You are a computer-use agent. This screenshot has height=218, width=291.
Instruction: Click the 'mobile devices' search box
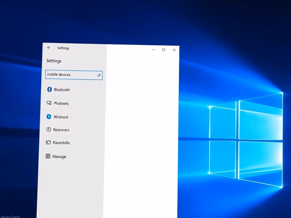coord(71,75)
